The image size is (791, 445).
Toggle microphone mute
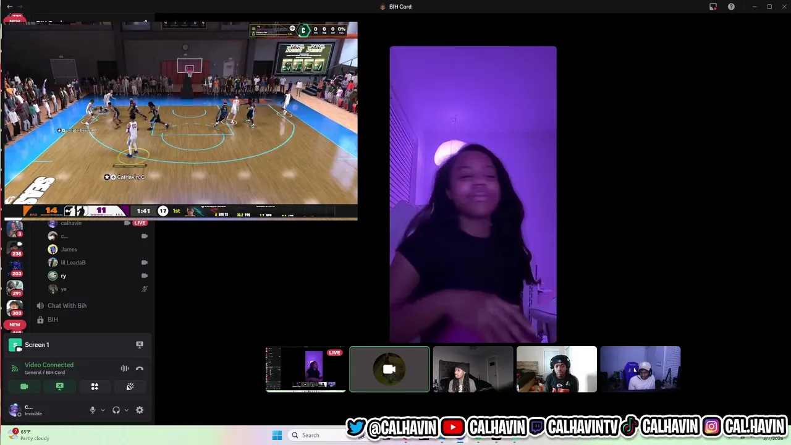93,410
